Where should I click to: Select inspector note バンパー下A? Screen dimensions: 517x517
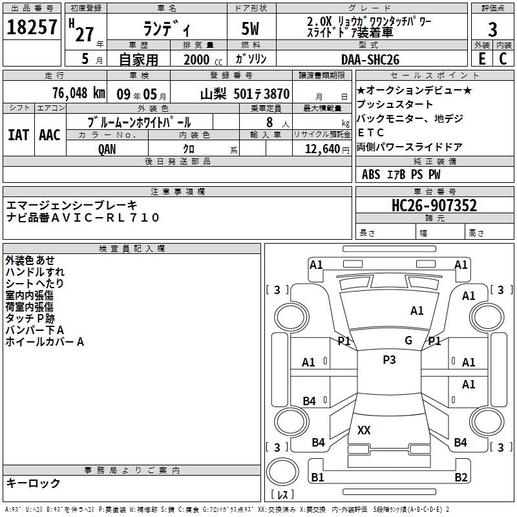(35, 330)
